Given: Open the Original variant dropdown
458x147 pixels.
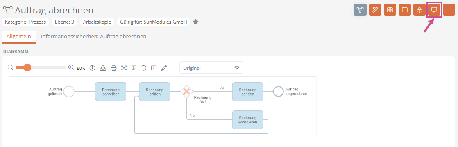Looking at the screenshot, I should point(211,68).
